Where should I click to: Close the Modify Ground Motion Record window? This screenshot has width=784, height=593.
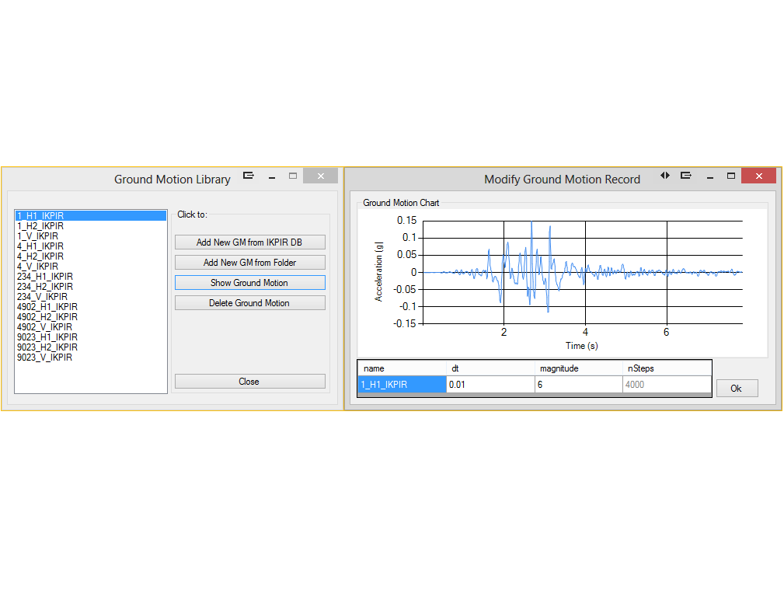coord(758,176)
